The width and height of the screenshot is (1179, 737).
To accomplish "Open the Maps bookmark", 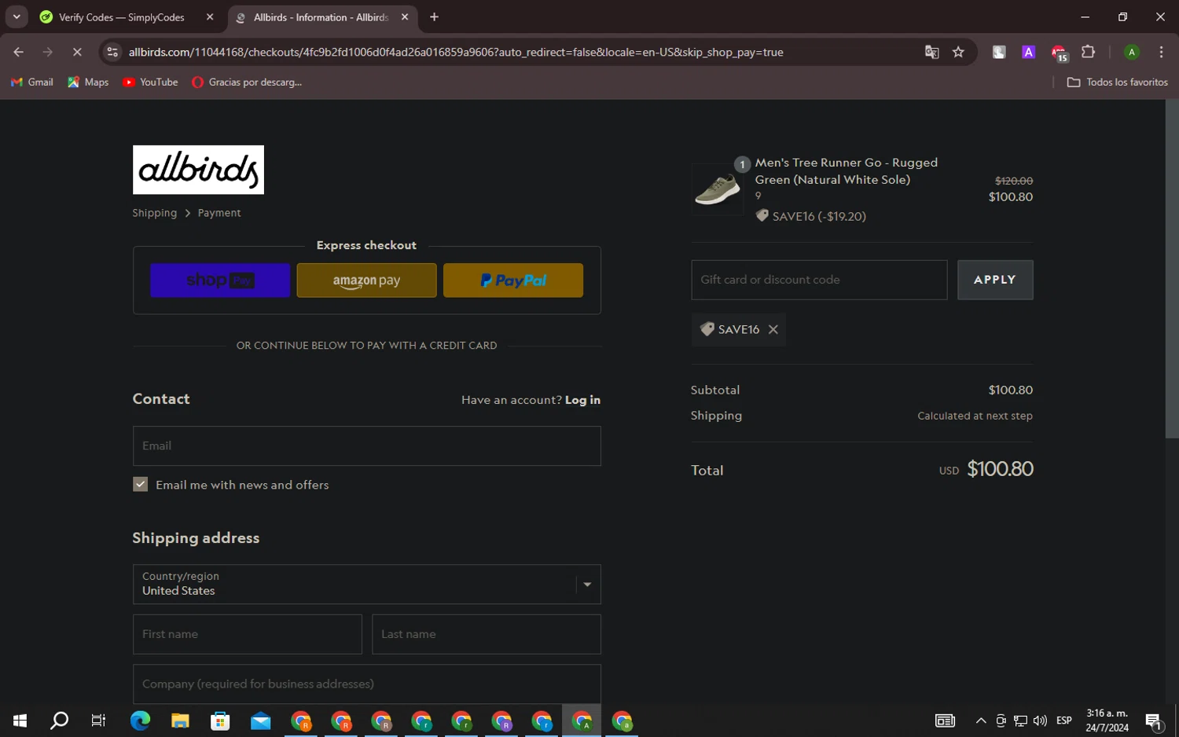I will tap(89, 82).
